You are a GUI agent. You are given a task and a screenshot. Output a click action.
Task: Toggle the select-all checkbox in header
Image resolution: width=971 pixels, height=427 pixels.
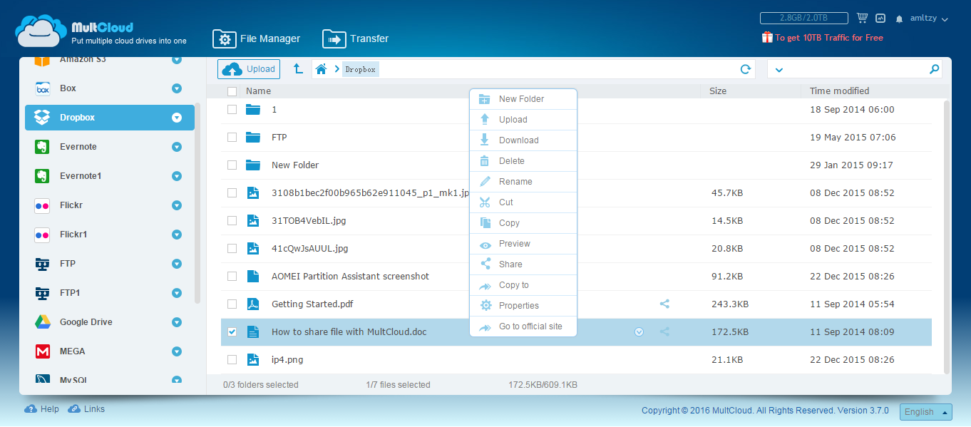[232, 91]
